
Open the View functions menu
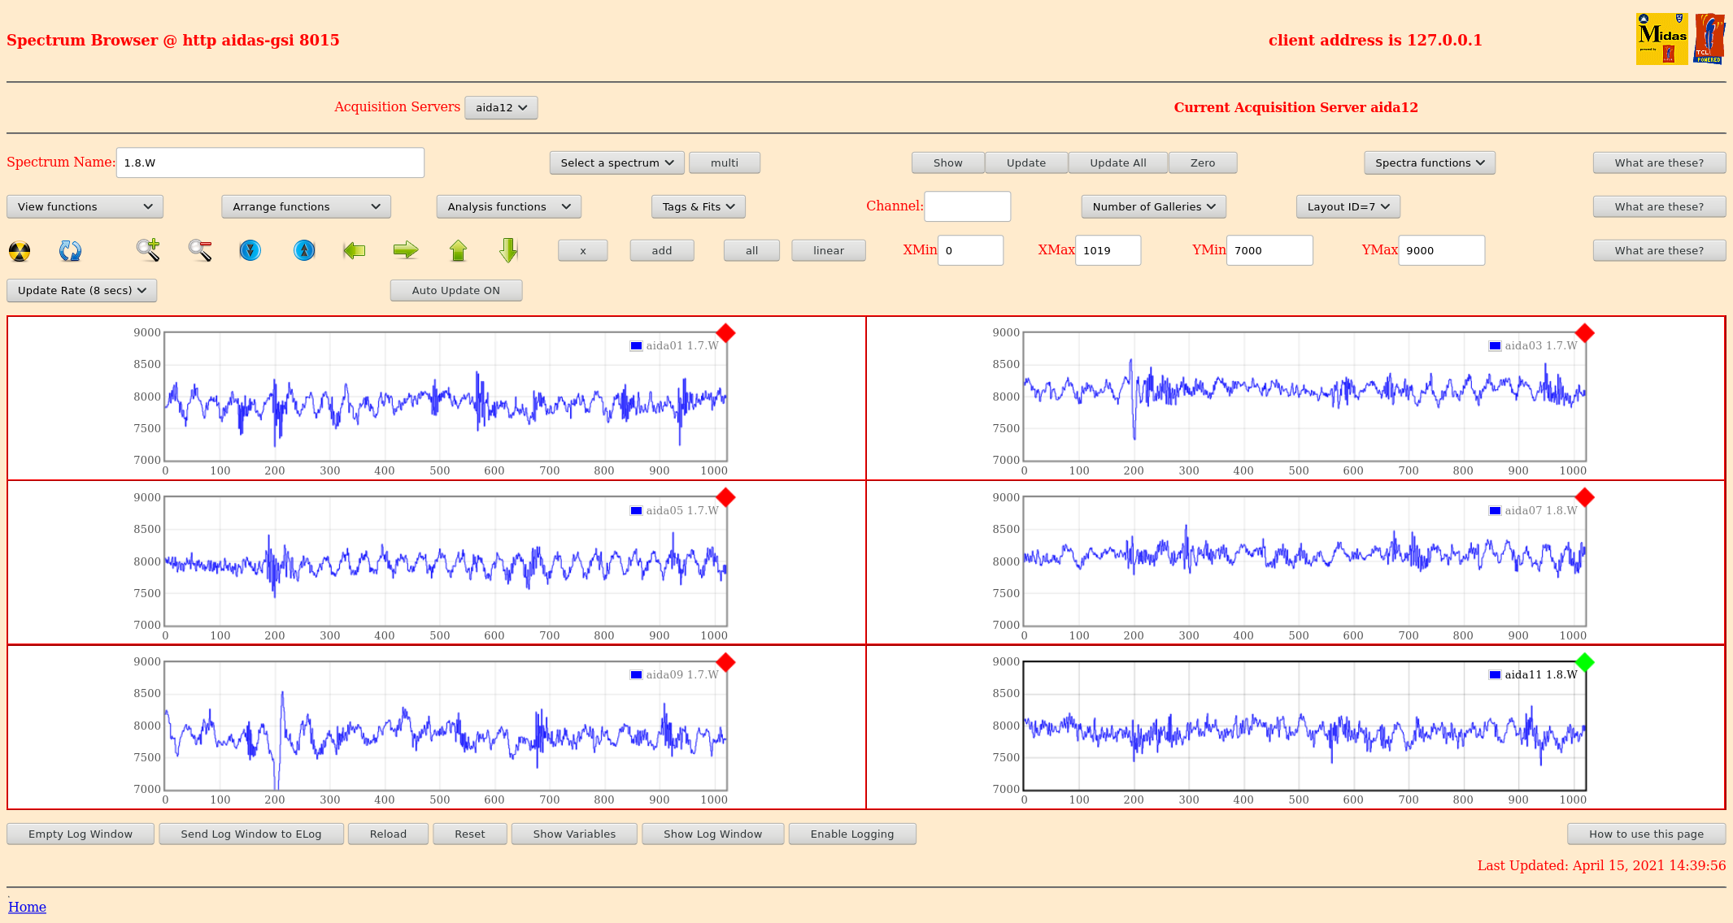tap(85, 206)
